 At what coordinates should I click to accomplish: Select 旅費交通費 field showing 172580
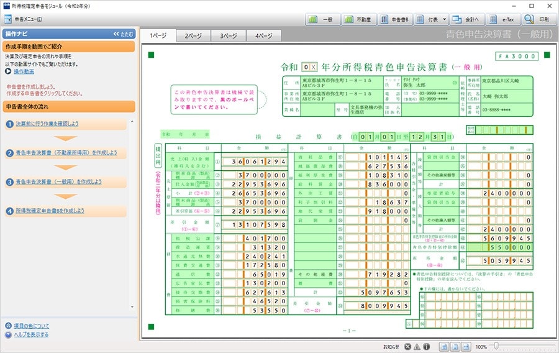click(255, 265)
